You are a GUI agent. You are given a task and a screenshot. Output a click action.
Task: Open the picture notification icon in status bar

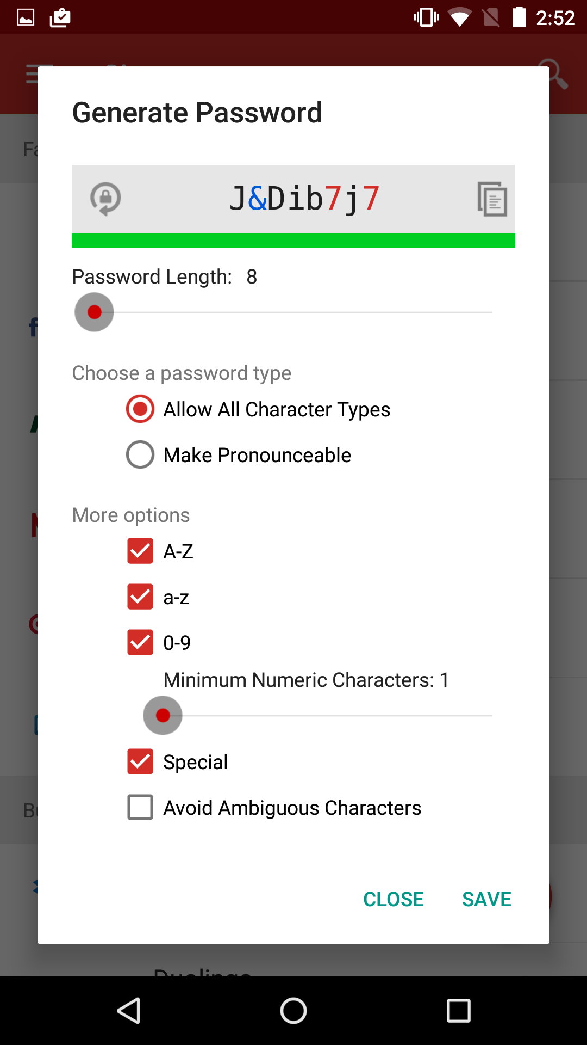click(26, 17)
